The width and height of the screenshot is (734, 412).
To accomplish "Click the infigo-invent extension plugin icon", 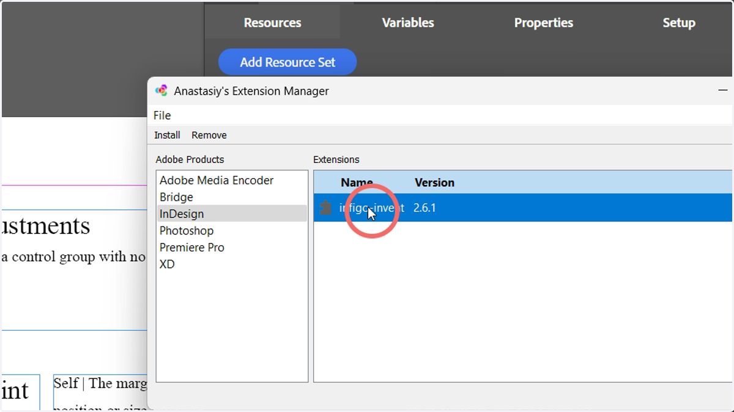I will click(325, 208).
